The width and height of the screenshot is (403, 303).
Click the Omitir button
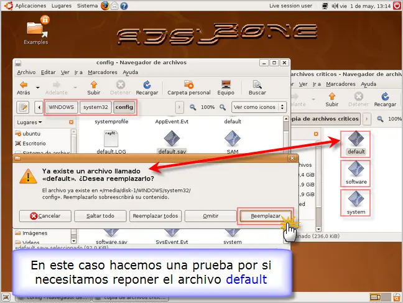coord(210,216)
